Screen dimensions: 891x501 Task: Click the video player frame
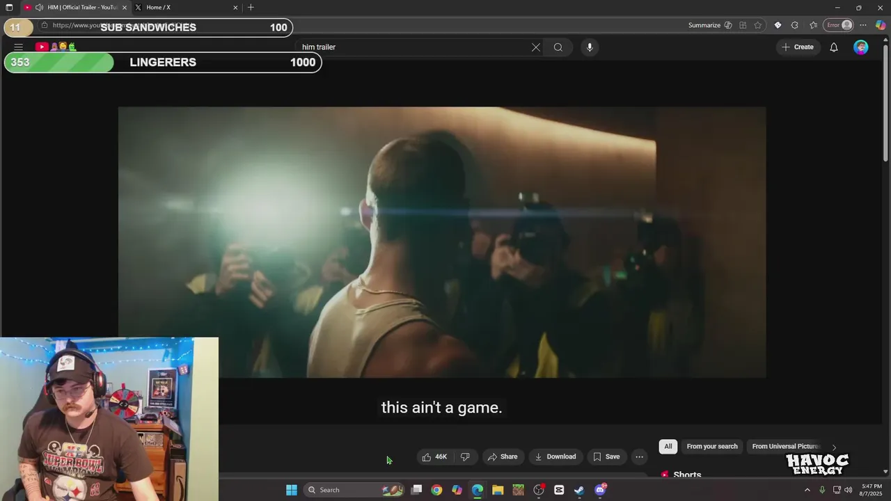pyautogui.click(x=442, y=242)
